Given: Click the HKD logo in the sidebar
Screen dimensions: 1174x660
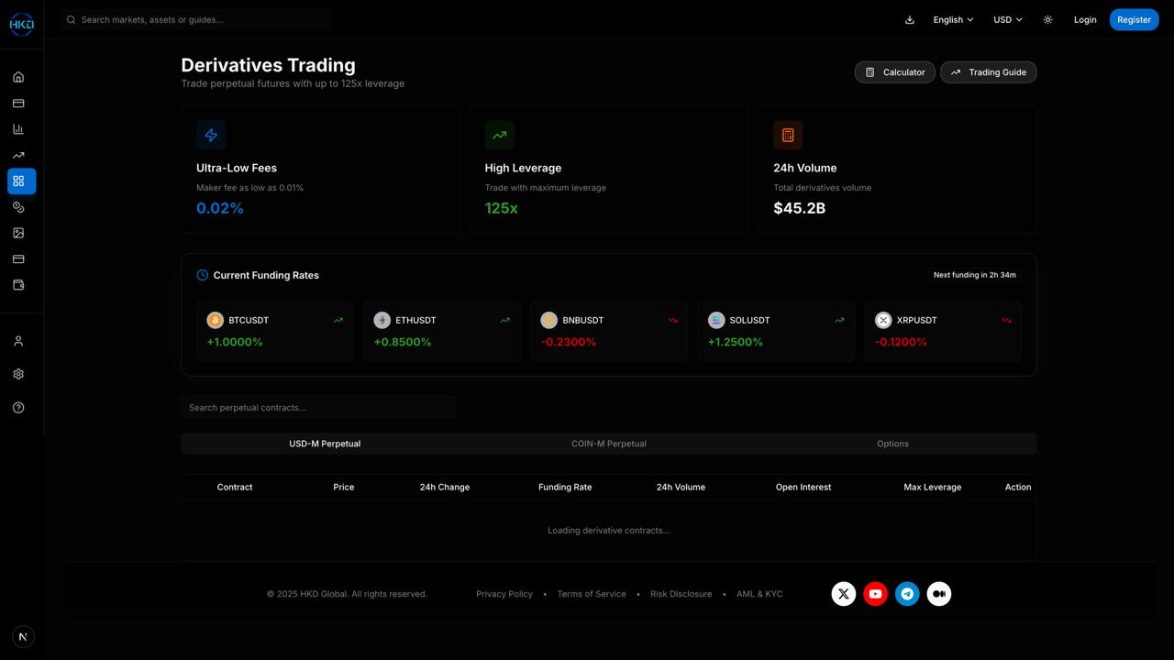Looking at the screenshot, I should (x=21, y=24).
